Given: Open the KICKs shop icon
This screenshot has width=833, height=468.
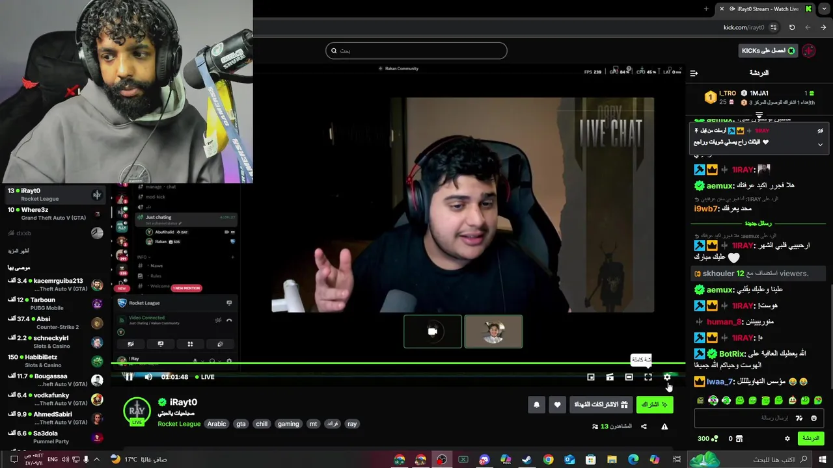Looking at the screenshot, I should pyautogui.click(x=739, y=439).
